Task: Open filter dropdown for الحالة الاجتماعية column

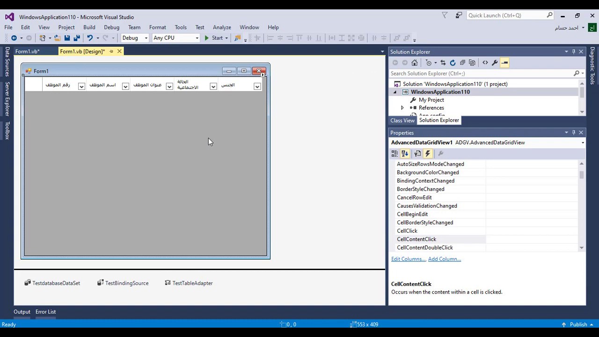Action: coord(213,86)
